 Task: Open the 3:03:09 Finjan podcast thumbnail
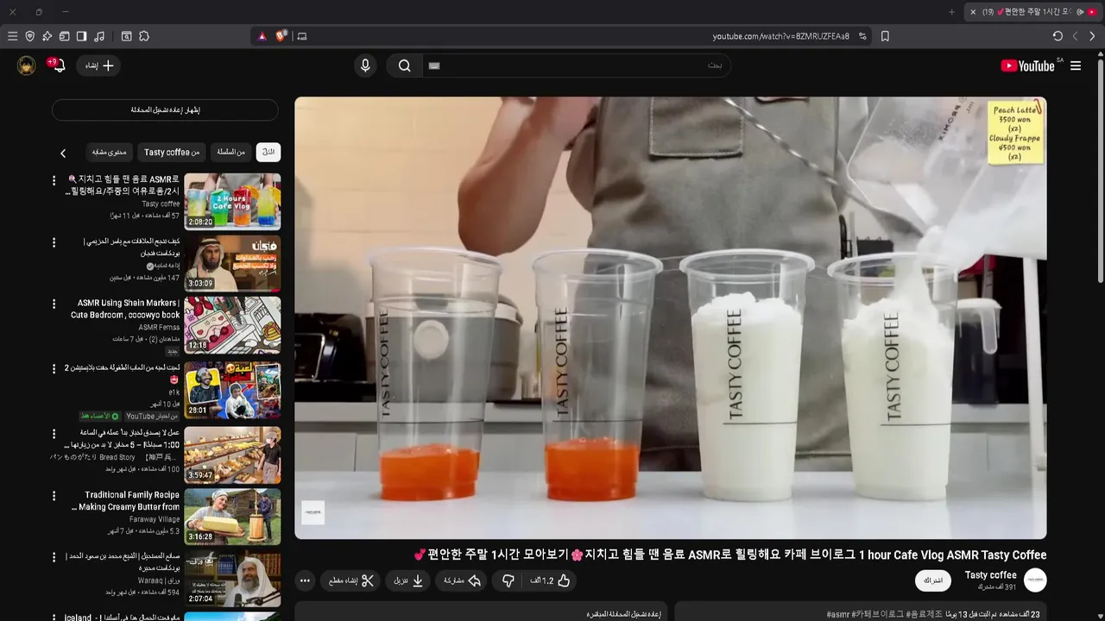pyautogui.click(x=232, y=264)
